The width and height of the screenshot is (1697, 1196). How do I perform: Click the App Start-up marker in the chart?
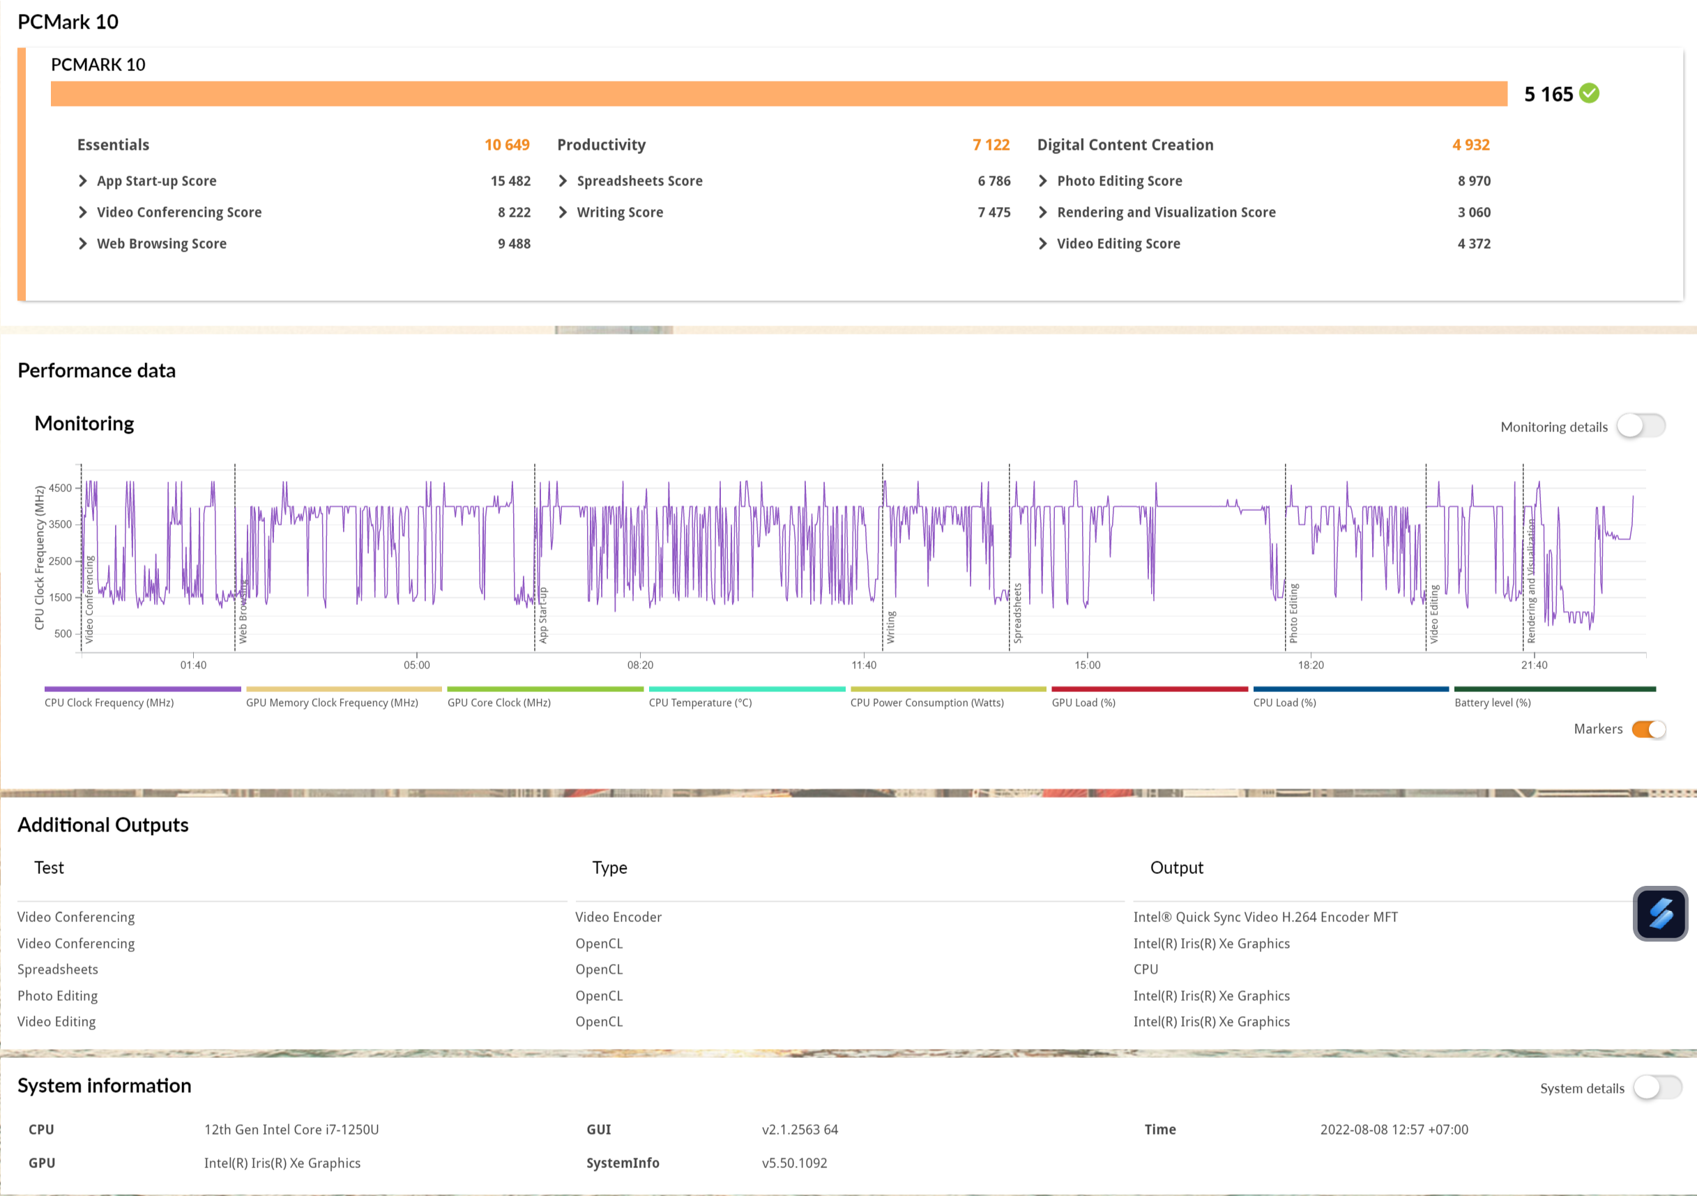535,615
